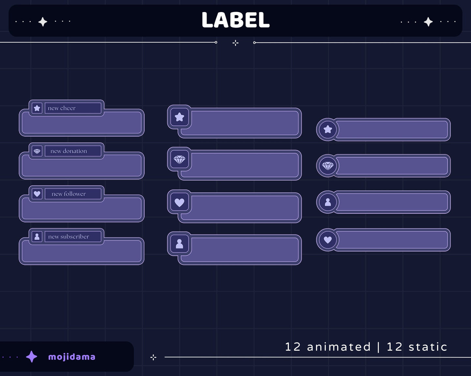Click the "12 animated | 12 static" text
471x376 pixels.
click(x=366, y=347)
